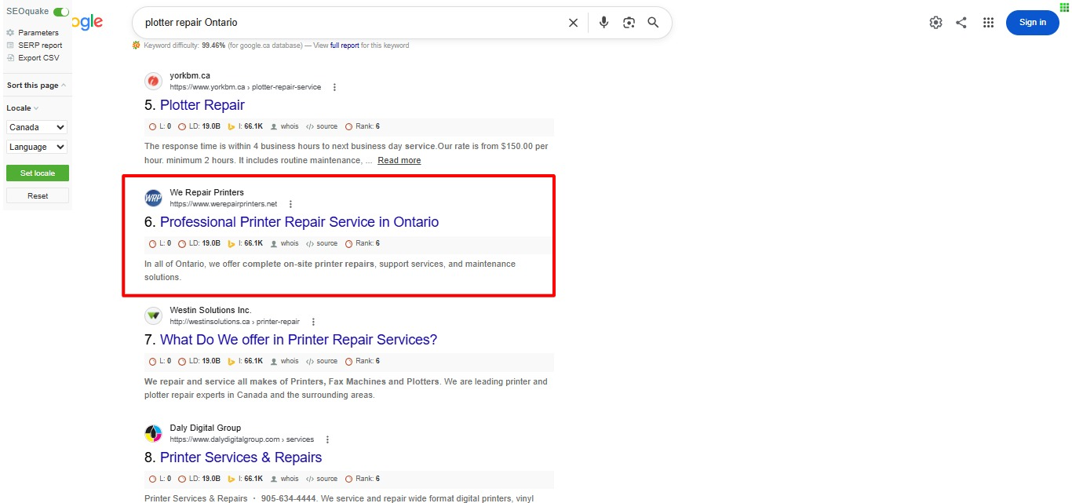Open the Language dropdown
This screenshot has width=1072, height=503.
coord(37,147)
